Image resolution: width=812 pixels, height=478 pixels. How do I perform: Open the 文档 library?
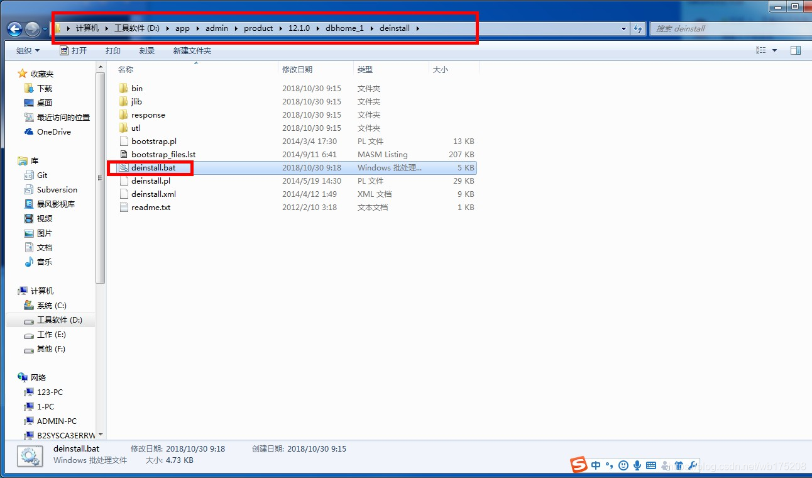click(44, 247)
